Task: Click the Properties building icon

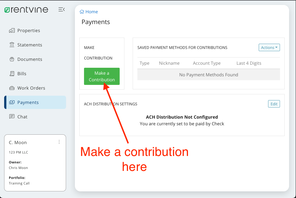Action: click(12, 30)
